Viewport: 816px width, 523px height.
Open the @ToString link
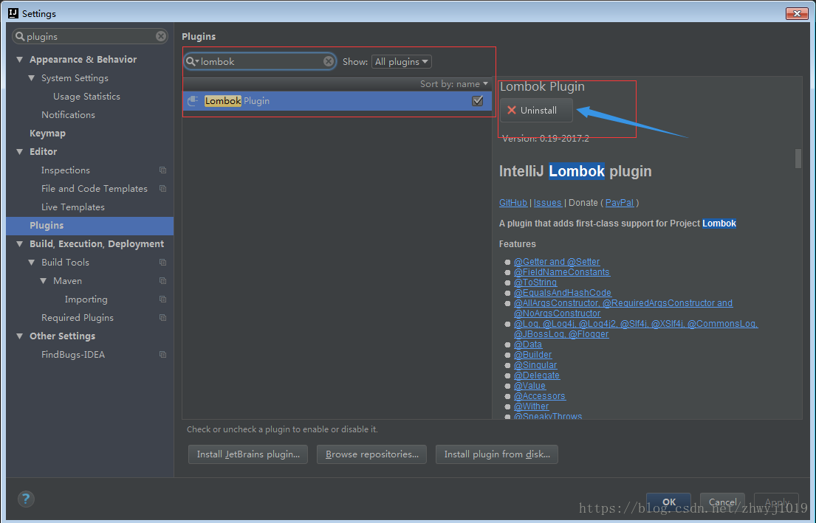[x=535, y=283]
